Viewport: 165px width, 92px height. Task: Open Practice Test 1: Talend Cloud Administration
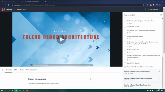coord(140,67)
